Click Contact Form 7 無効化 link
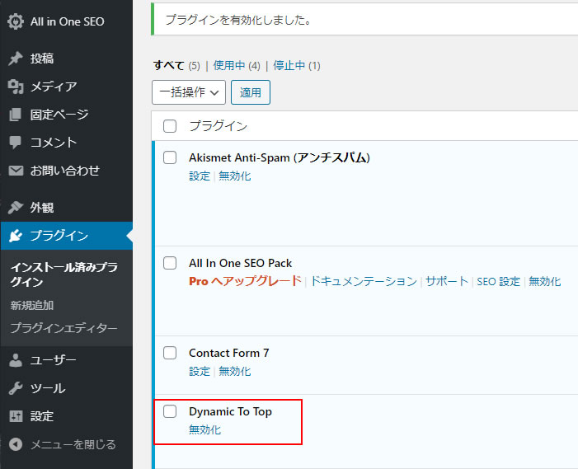The image size is (578, 469). pos(235,371)
